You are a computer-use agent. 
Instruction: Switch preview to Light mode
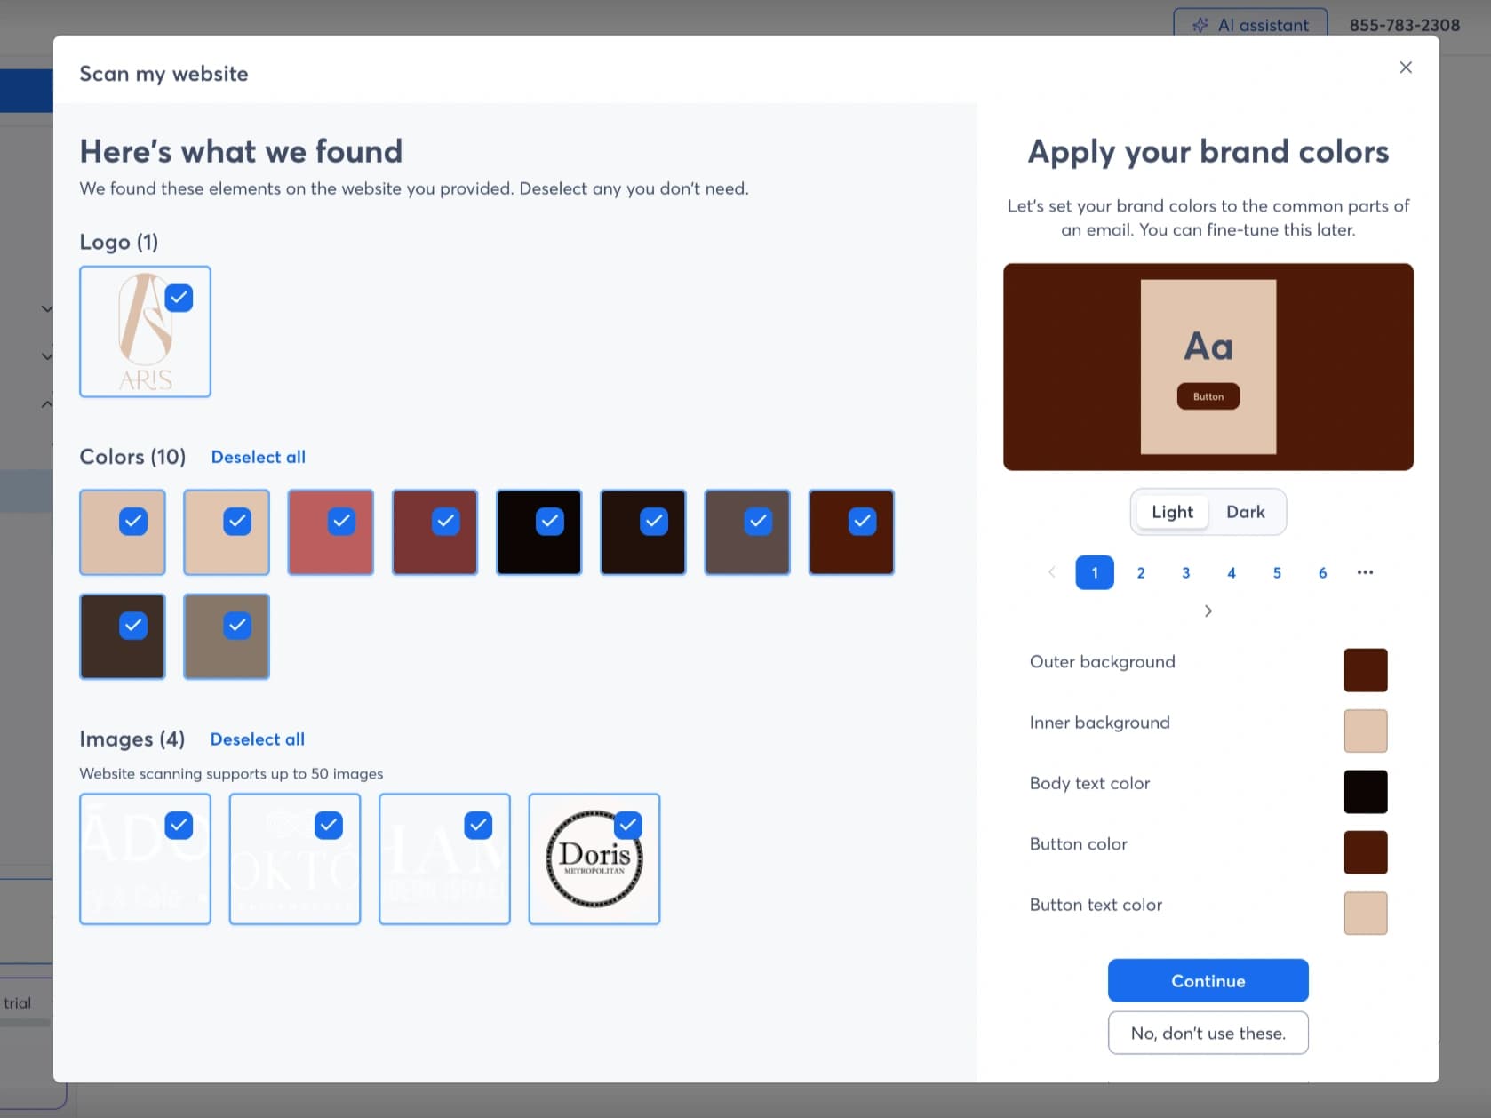1173,512
